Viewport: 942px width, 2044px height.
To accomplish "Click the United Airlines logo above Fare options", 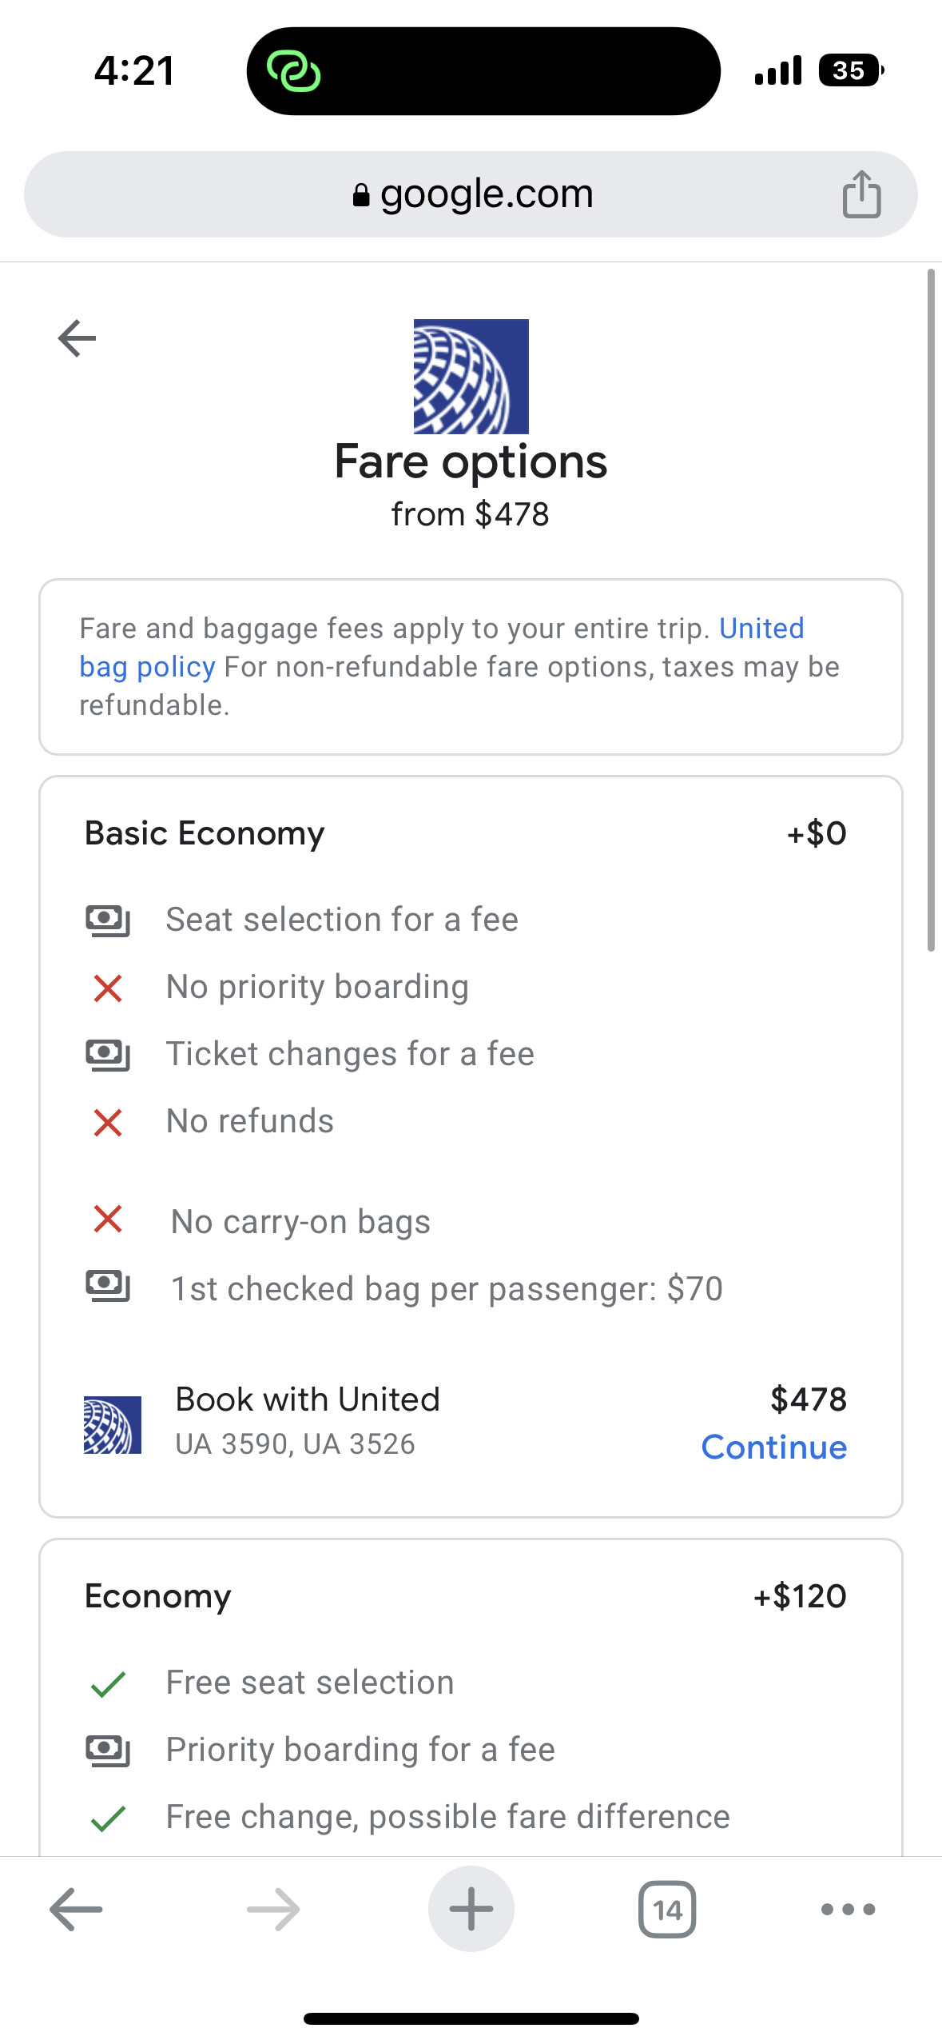I will [x=471, y=375].
